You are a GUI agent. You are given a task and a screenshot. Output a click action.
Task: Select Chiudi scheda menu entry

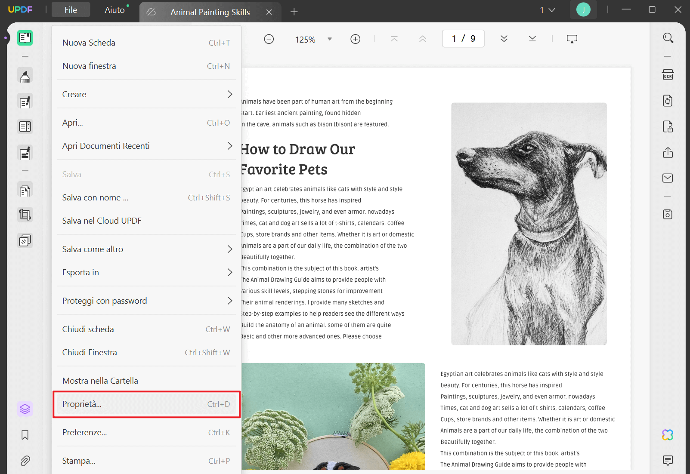[x=146, y=329]
